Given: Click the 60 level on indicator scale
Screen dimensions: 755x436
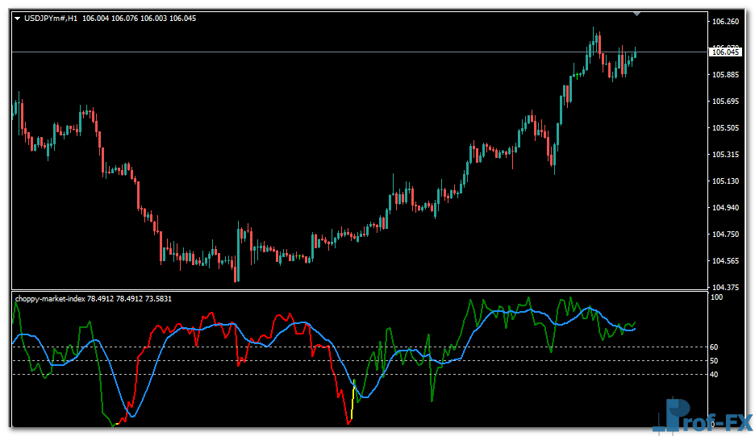Looking at the screenshot, I should point(715,347).
